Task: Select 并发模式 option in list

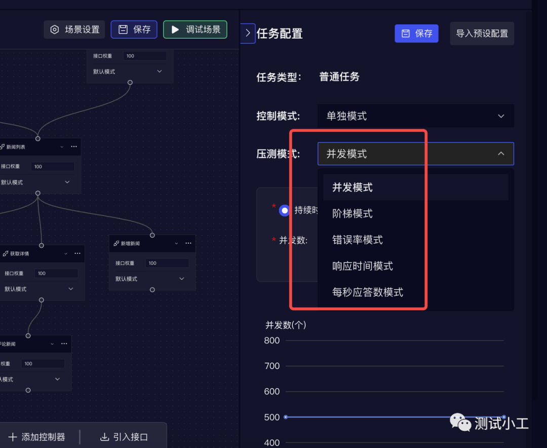Action: (415, 187)
